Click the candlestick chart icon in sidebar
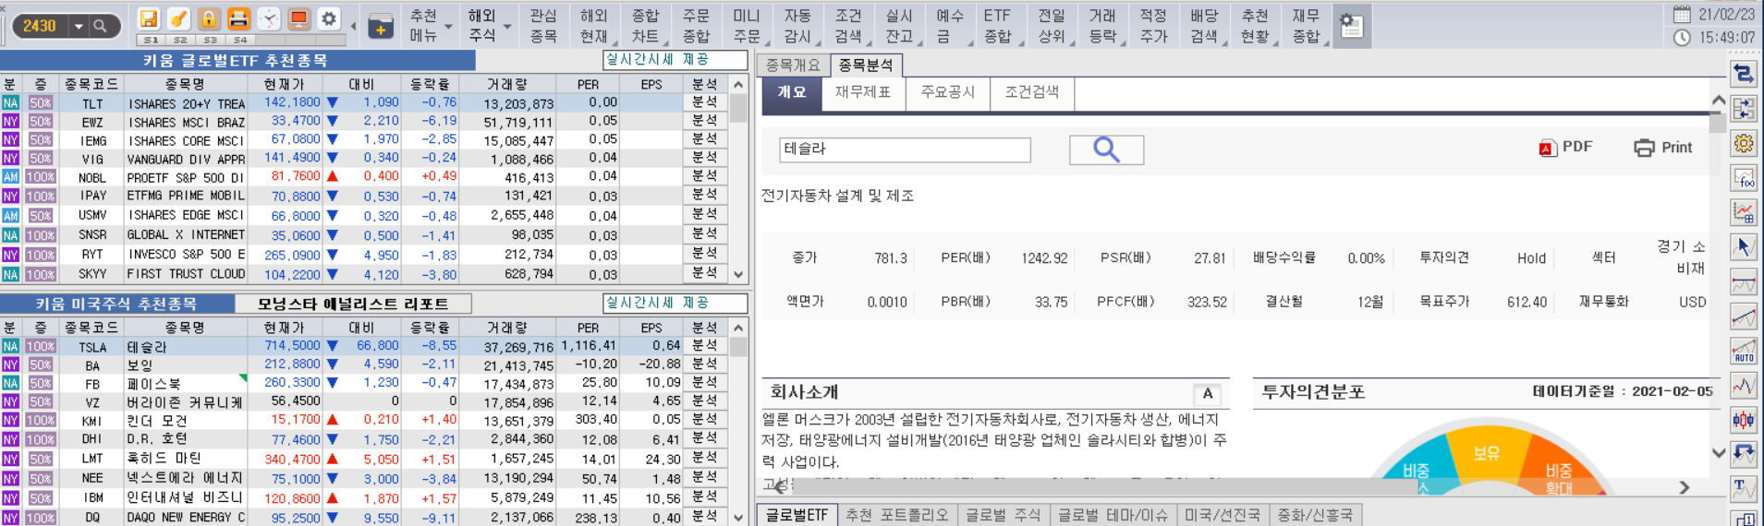This screenshot has width=1764, height=526. (1744, 420)
